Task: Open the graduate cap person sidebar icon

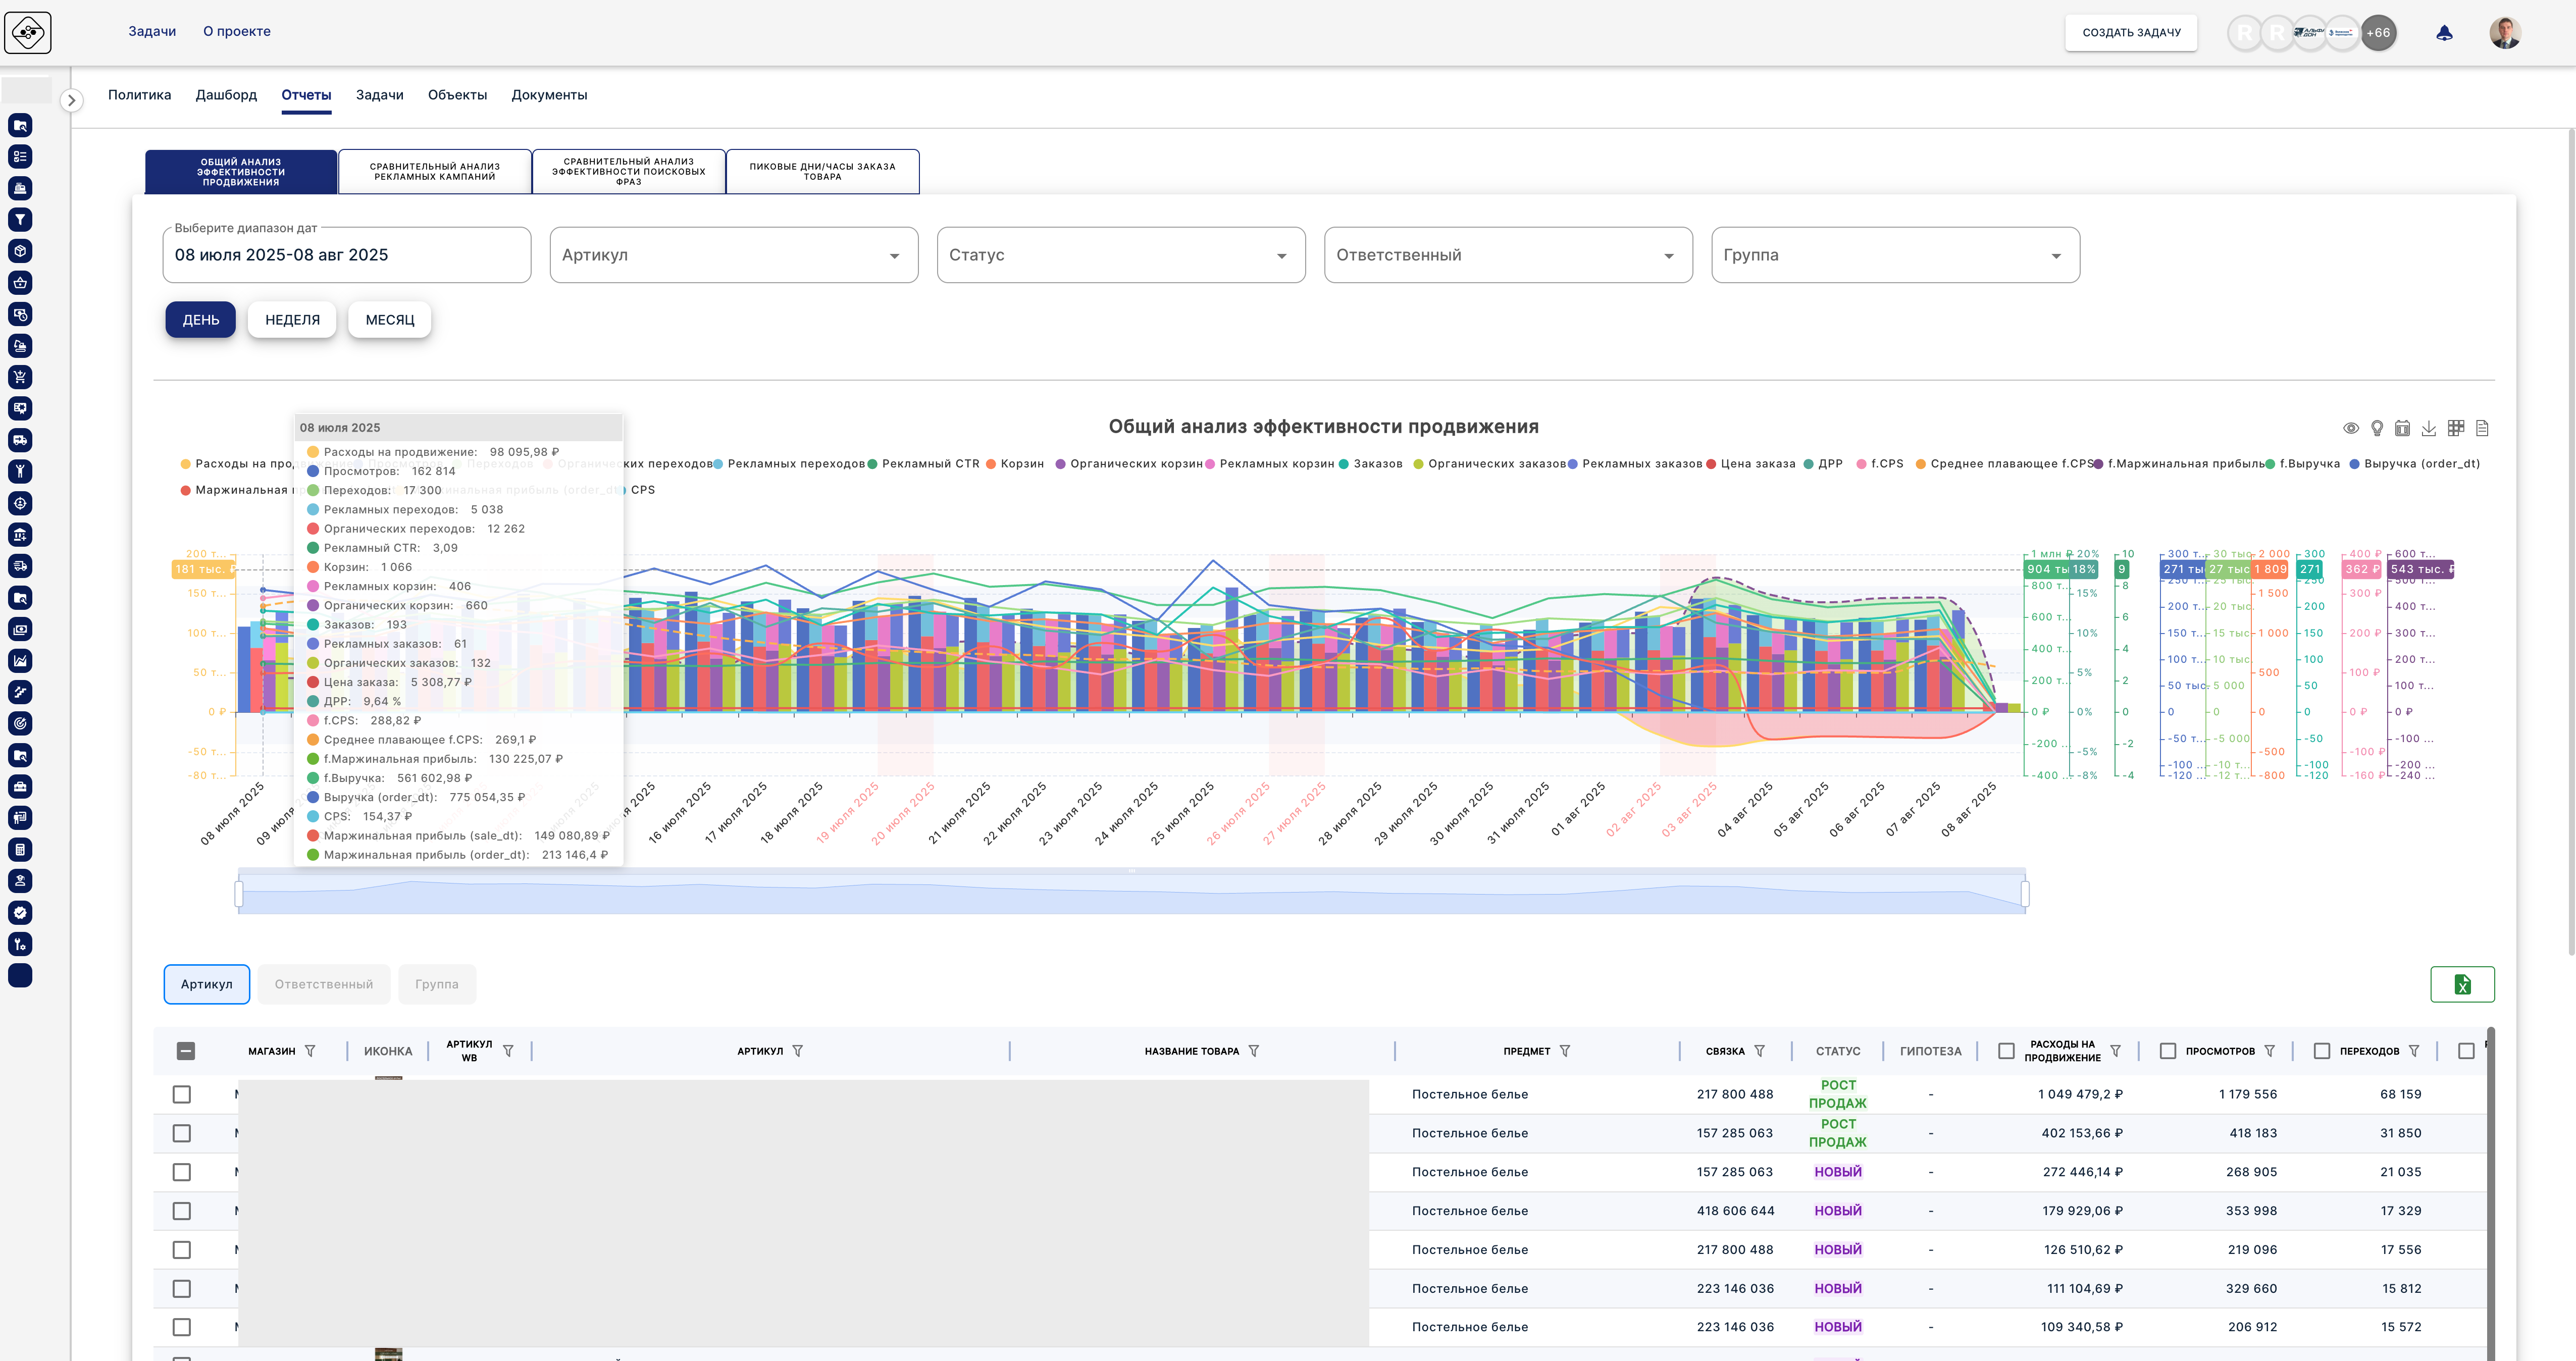Action: 20,881
